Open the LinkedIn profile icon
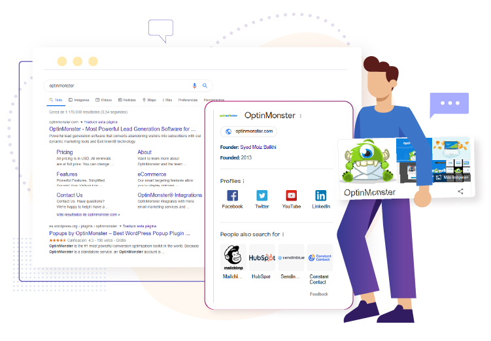The image size is (491, 341). (320, 195)
